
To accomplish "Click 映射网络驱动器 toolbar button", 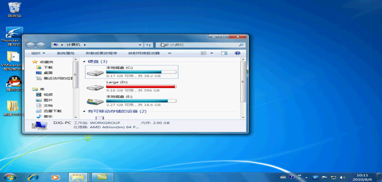I will click(x=144, y=53).
